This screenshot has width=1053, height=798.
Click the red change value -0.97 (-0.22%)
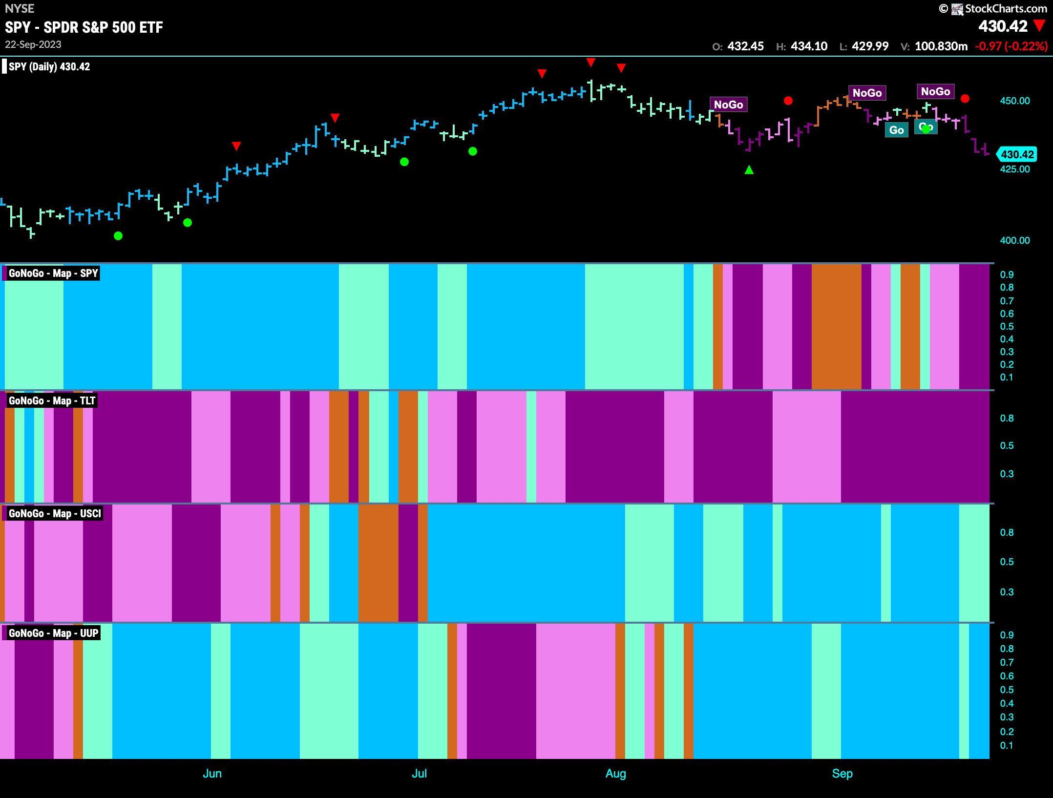pyautogui.click(x=1011, y=46)
